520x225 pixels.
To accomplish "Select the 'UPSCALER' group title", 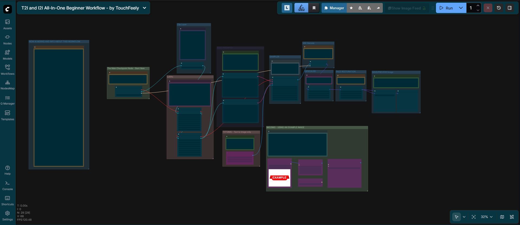I will (x=310, y=71).
